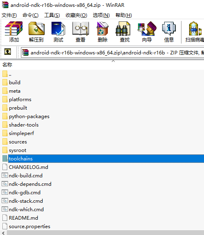Click the archive icon in address bar
204x235 pixels.
25,52
